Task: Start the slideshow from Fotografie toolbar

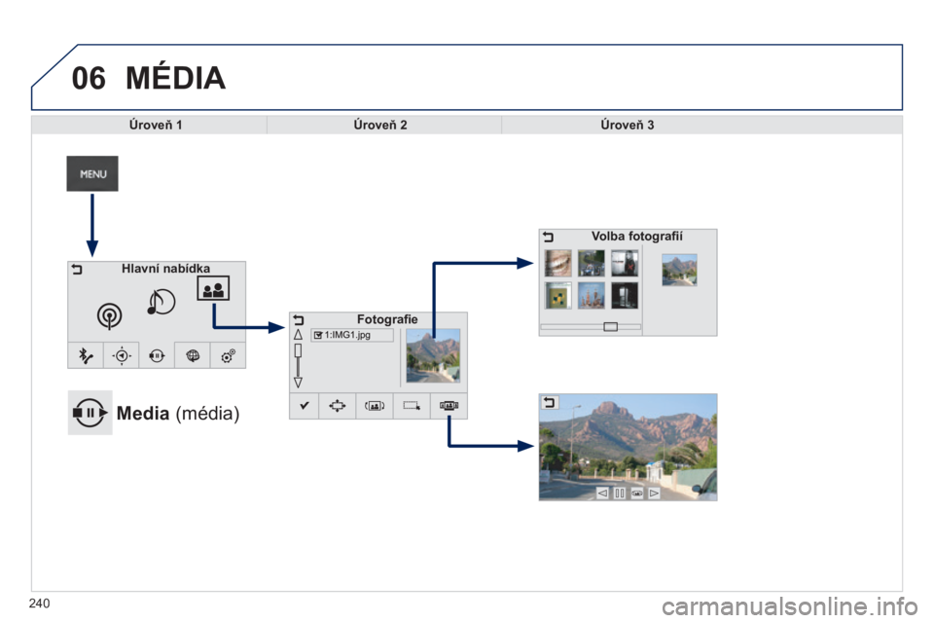Action: tap(449, 407)
